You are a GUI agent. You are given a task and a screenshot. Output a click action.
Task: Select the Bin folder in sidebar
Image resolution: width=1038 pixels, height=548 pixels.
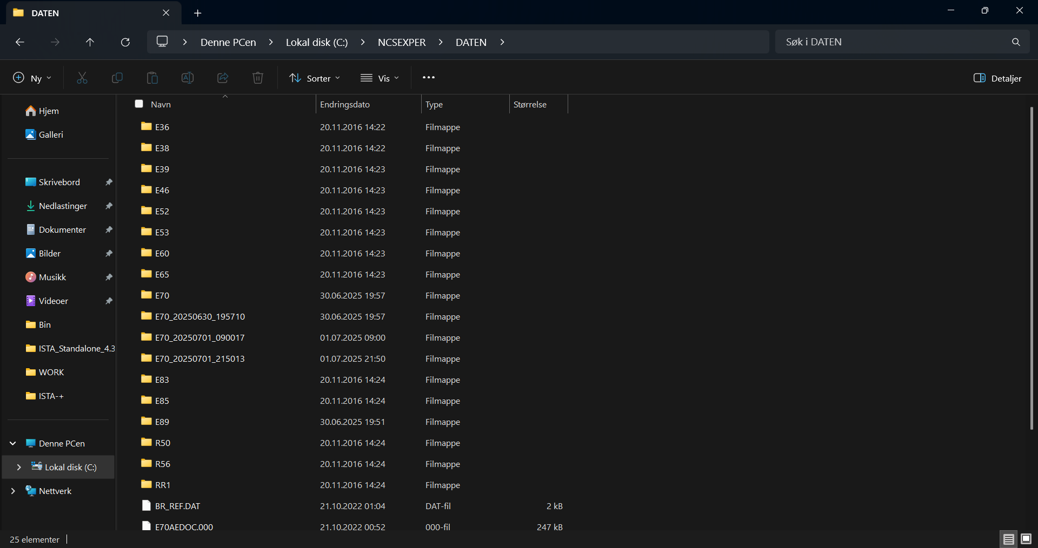pyautogui.click(x=38, y=324)
